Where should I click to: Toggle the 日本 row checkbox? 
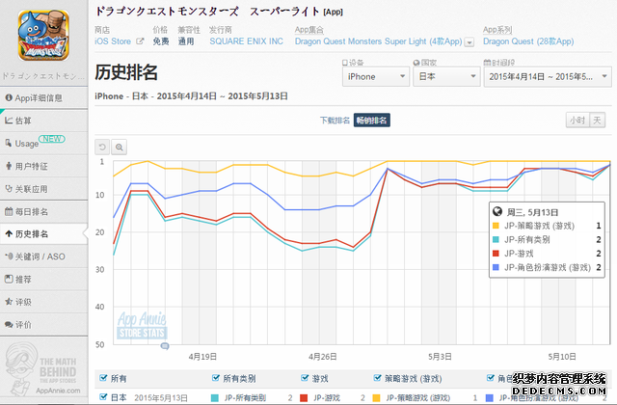(103, 396)
